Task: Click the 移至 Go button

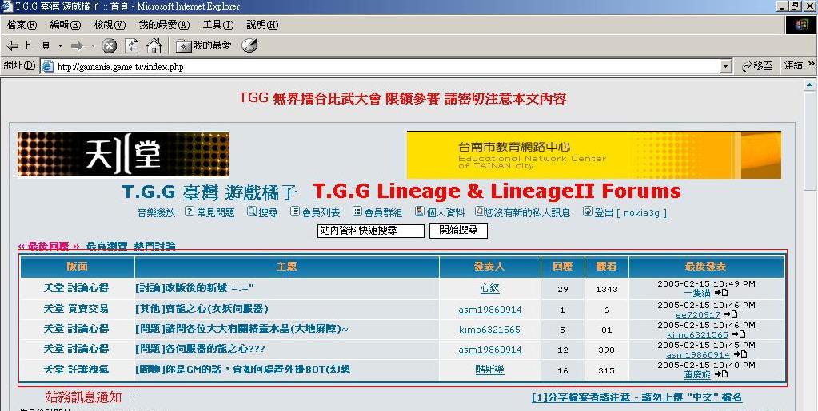Action: click(x=757, y=66)
